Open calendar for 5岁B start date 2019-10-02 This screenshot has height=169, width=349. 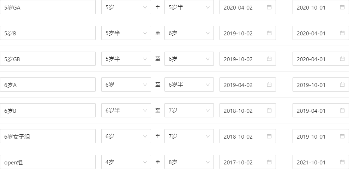click(x=269, y=33)
